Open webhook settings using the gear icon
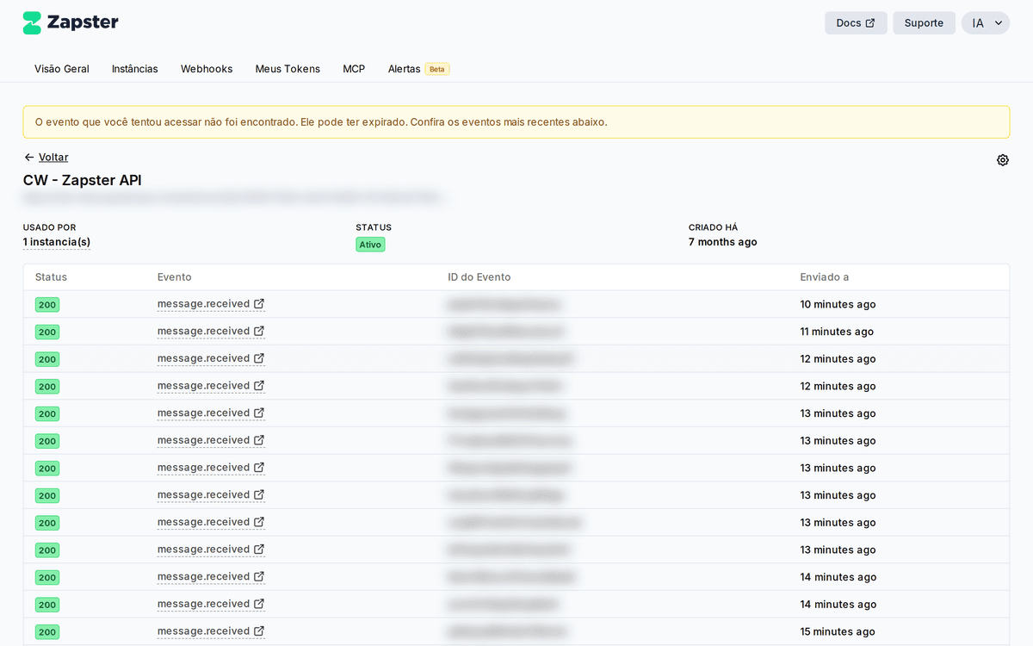 (x=1002, y=160)
